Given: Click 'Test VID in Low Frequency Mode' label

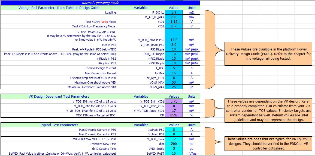Looking at the screenshot, I should pyautogui.click(x=94, y=26).
